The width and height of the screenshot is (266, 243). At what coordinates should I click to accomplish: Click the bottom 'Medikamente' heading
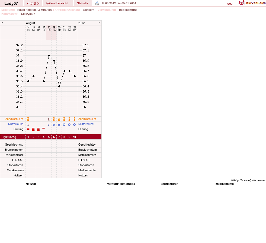pos(225,184)
